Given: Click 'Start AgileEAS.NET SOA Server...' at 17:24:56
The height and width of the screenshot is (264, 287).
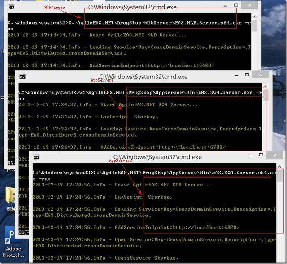Looking at the screenshot, I should [x=122, y=185].
